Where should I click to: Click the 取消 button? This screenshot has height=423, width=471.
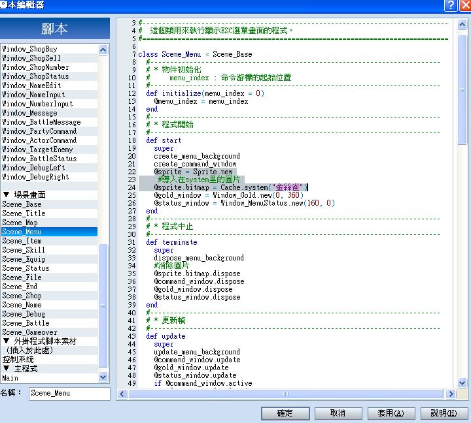(338, 413)
